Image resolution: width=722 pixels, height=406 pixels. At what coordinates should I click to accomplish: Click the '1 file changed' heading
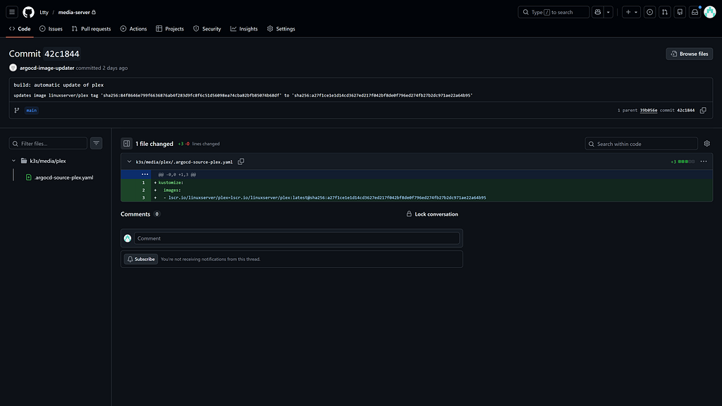point(154,144)
